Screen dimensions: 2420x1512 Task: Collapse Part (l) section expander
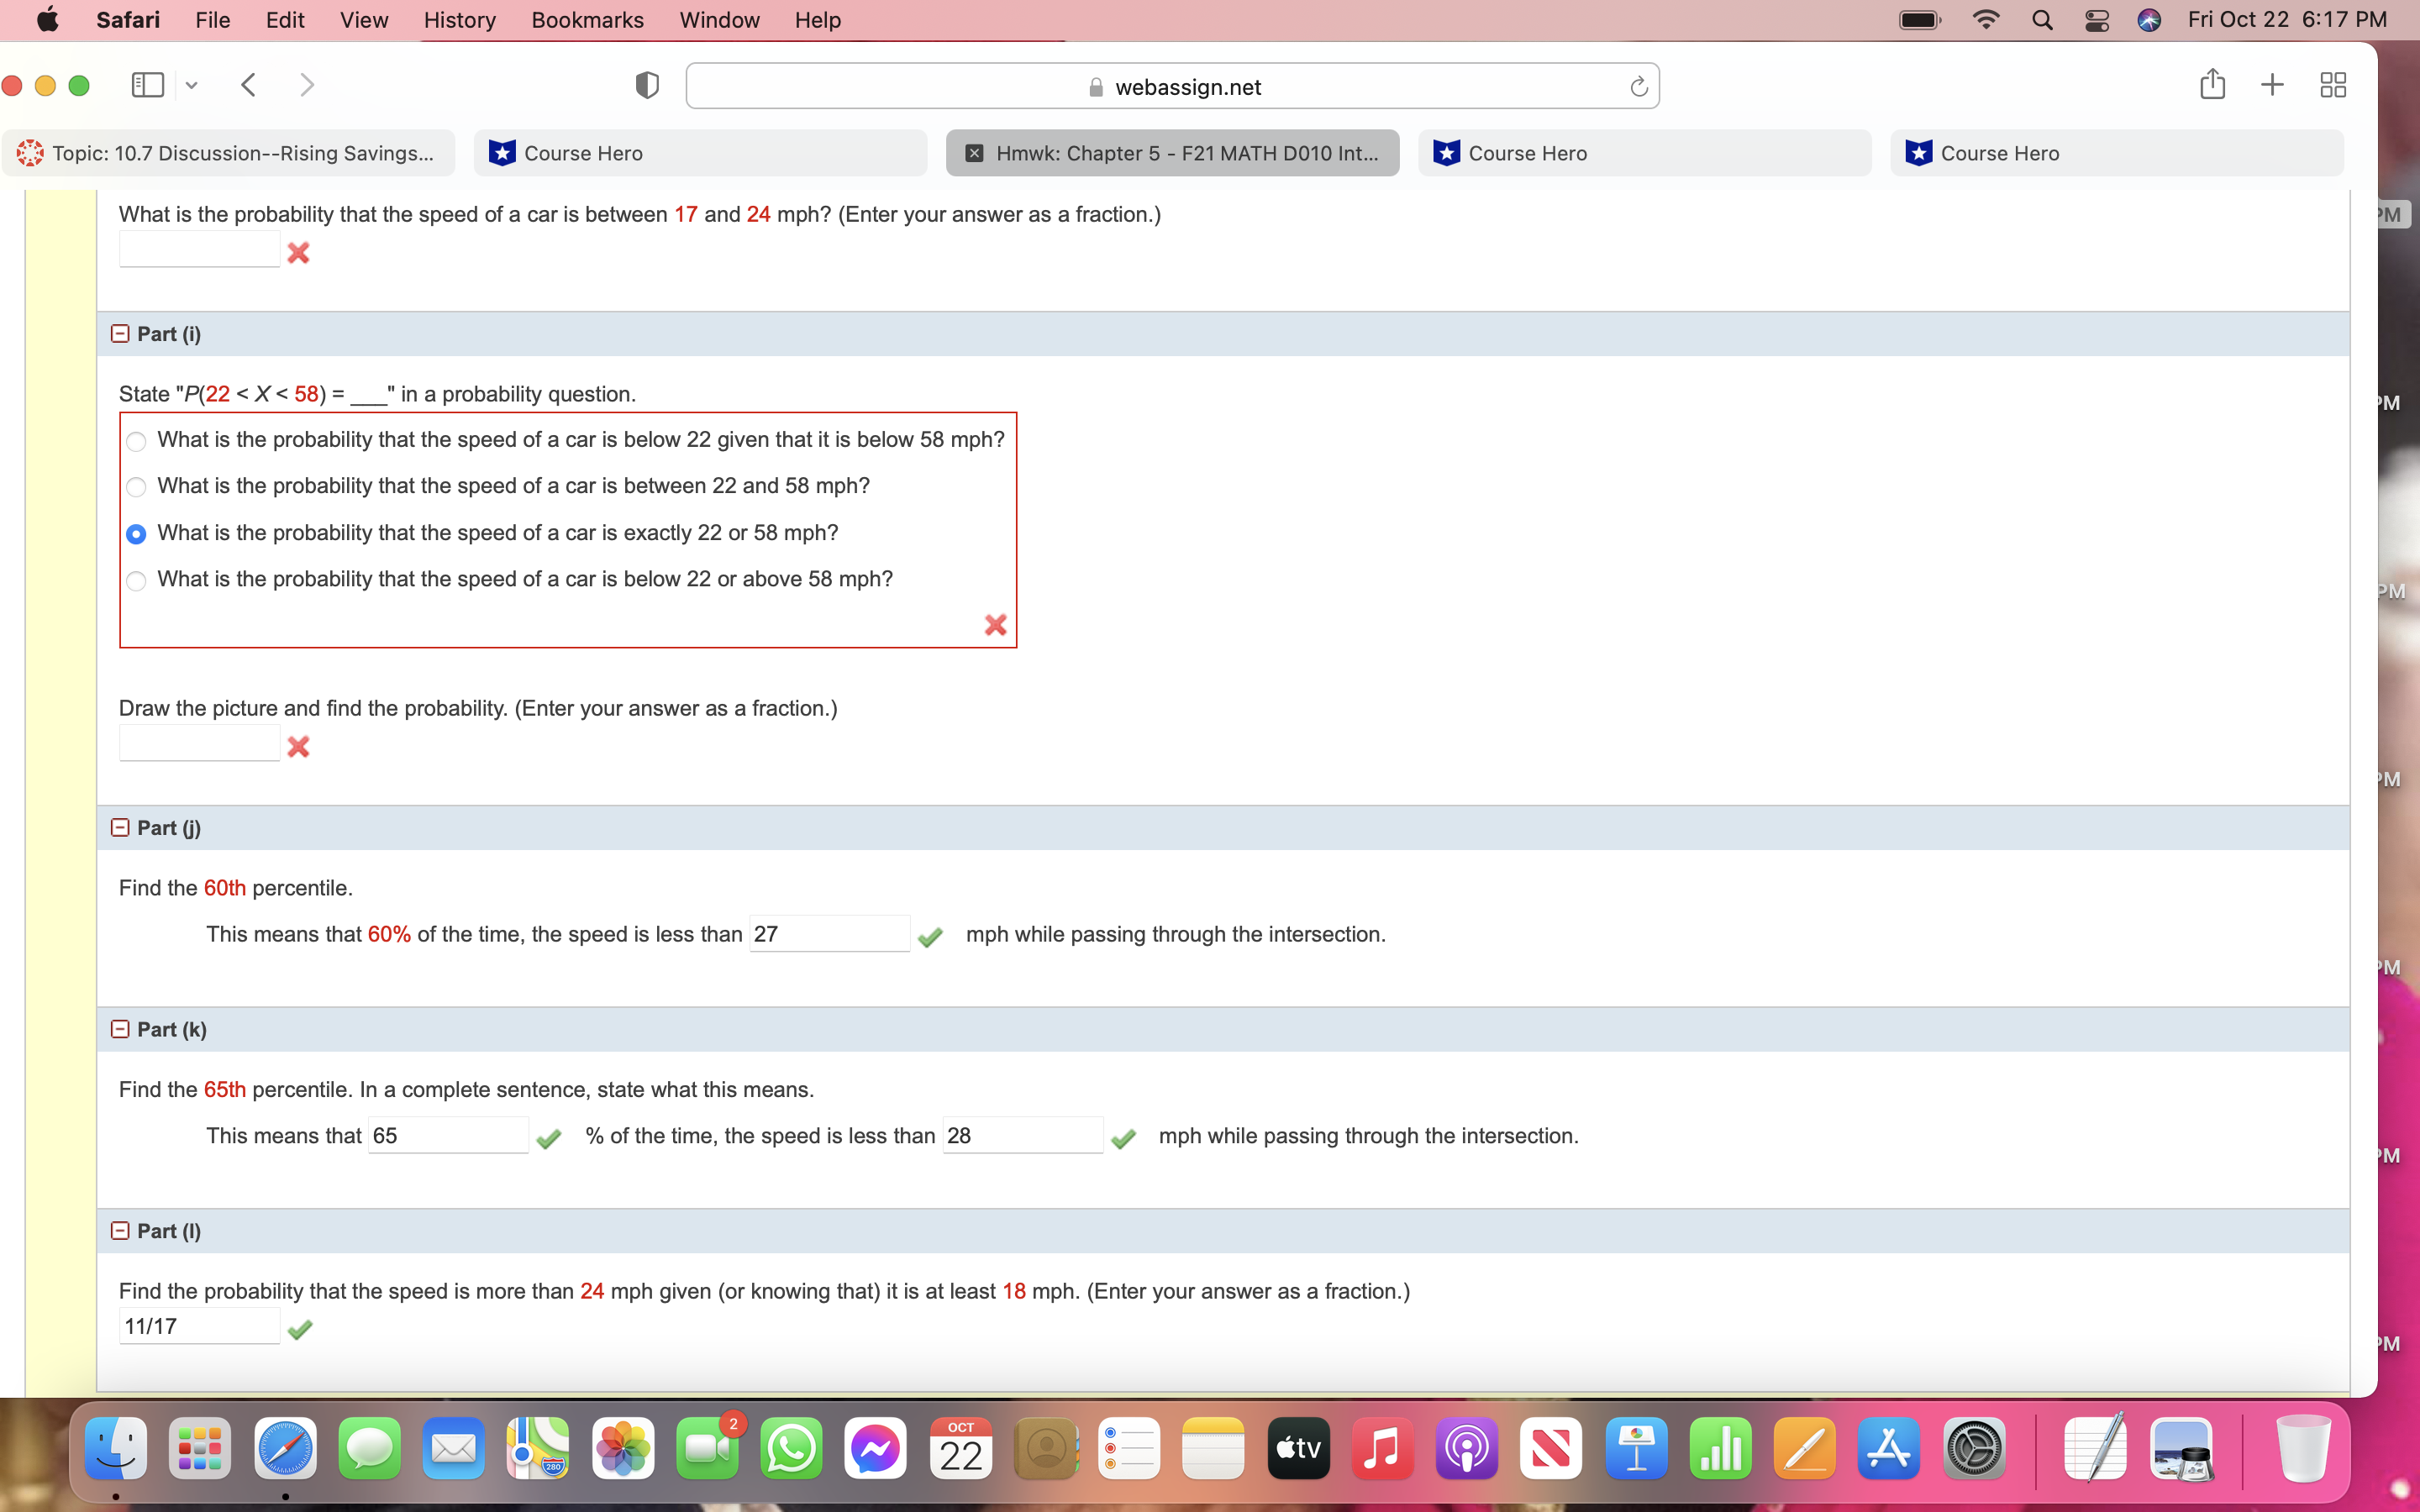pos(120,1228)
